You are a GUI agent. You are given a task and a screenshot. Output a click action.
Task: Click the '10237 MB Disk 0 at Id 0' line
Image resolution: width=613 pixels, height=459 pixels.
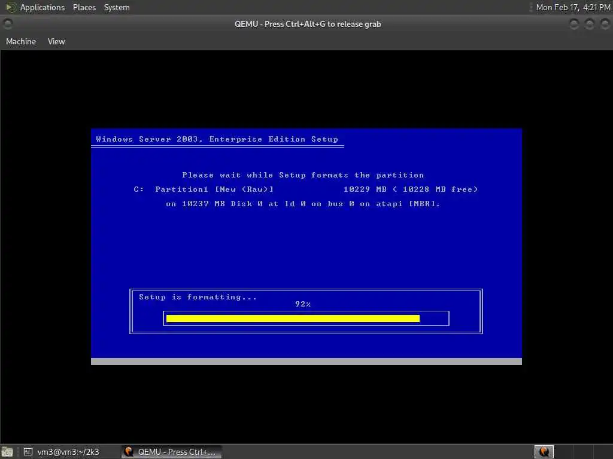[x=303, y=204]
